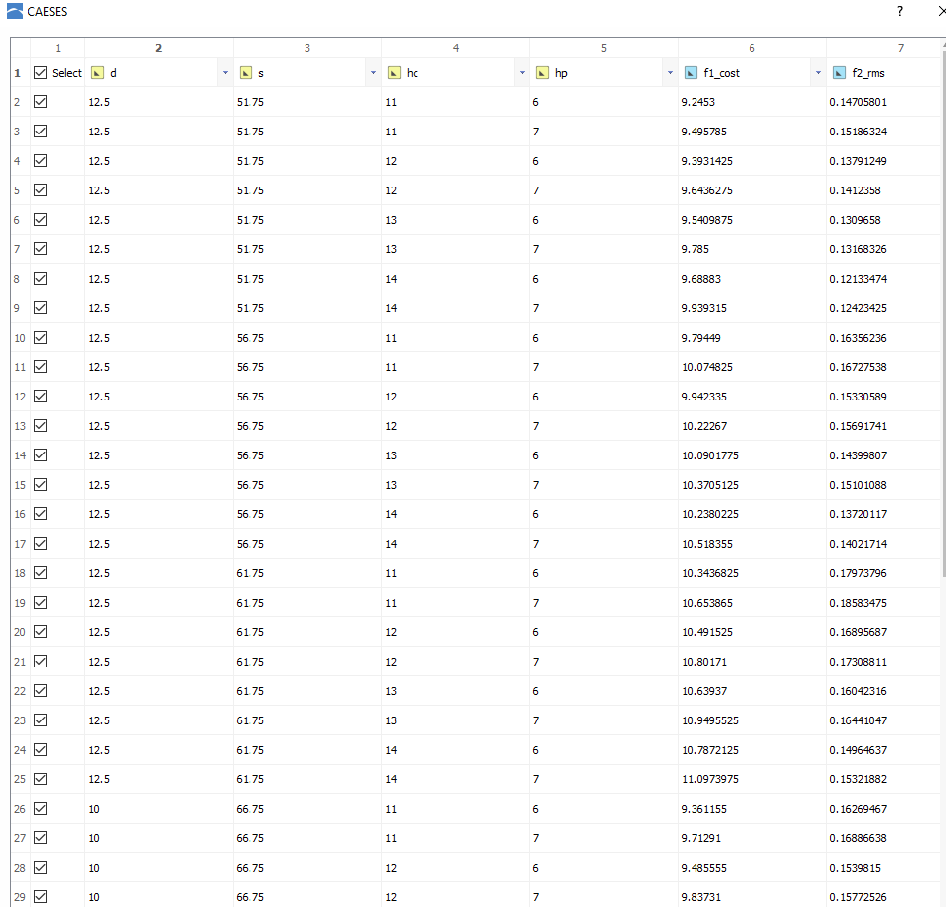Click f2_rms value 0.12133474
This screenshot has width=946, height=907.
[858, 279]
